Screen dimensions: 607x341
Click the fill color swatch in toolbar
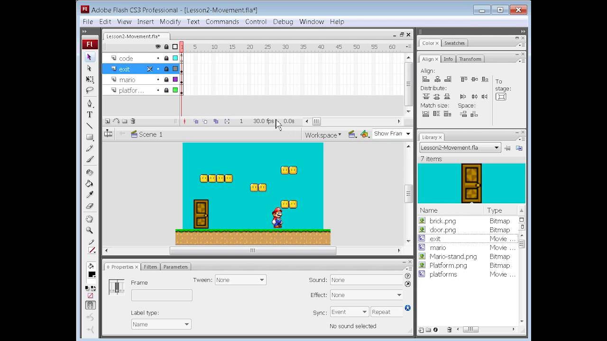pyautogui.click(x=92, y=275)
